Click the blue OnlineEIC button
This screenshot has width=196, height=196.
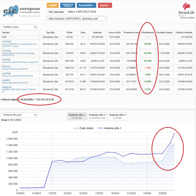pos(68,5)
